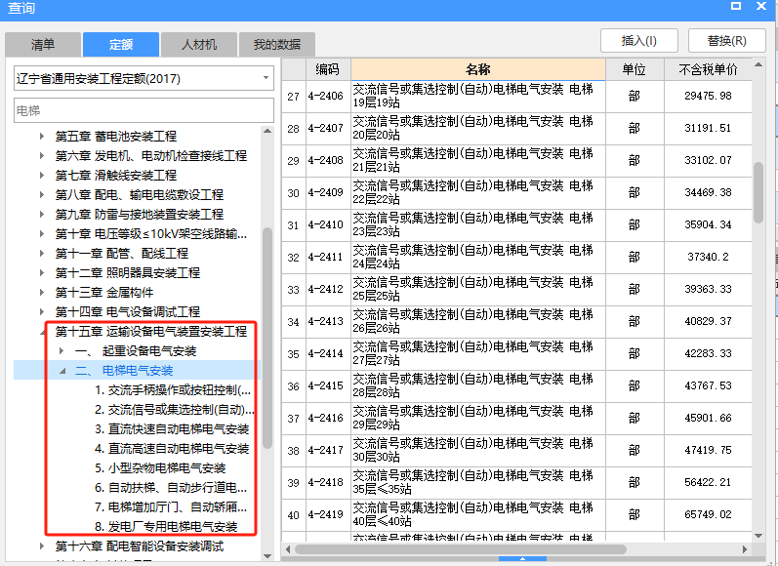Click table horizontal scrollbar right arrow
Screen dimensions: 778x566
[x=744, y=549]
